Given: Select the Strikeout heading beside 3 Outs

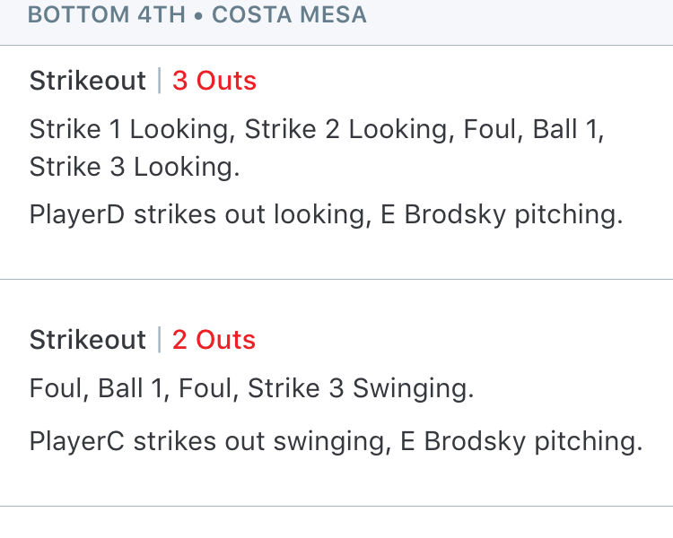Looking at the screenshot, I should click(x=88, y=81).
